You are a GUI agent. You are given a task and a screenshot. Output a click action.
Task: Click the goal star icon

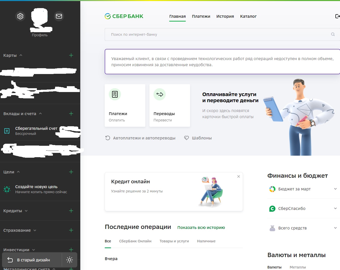coord(7,189)
